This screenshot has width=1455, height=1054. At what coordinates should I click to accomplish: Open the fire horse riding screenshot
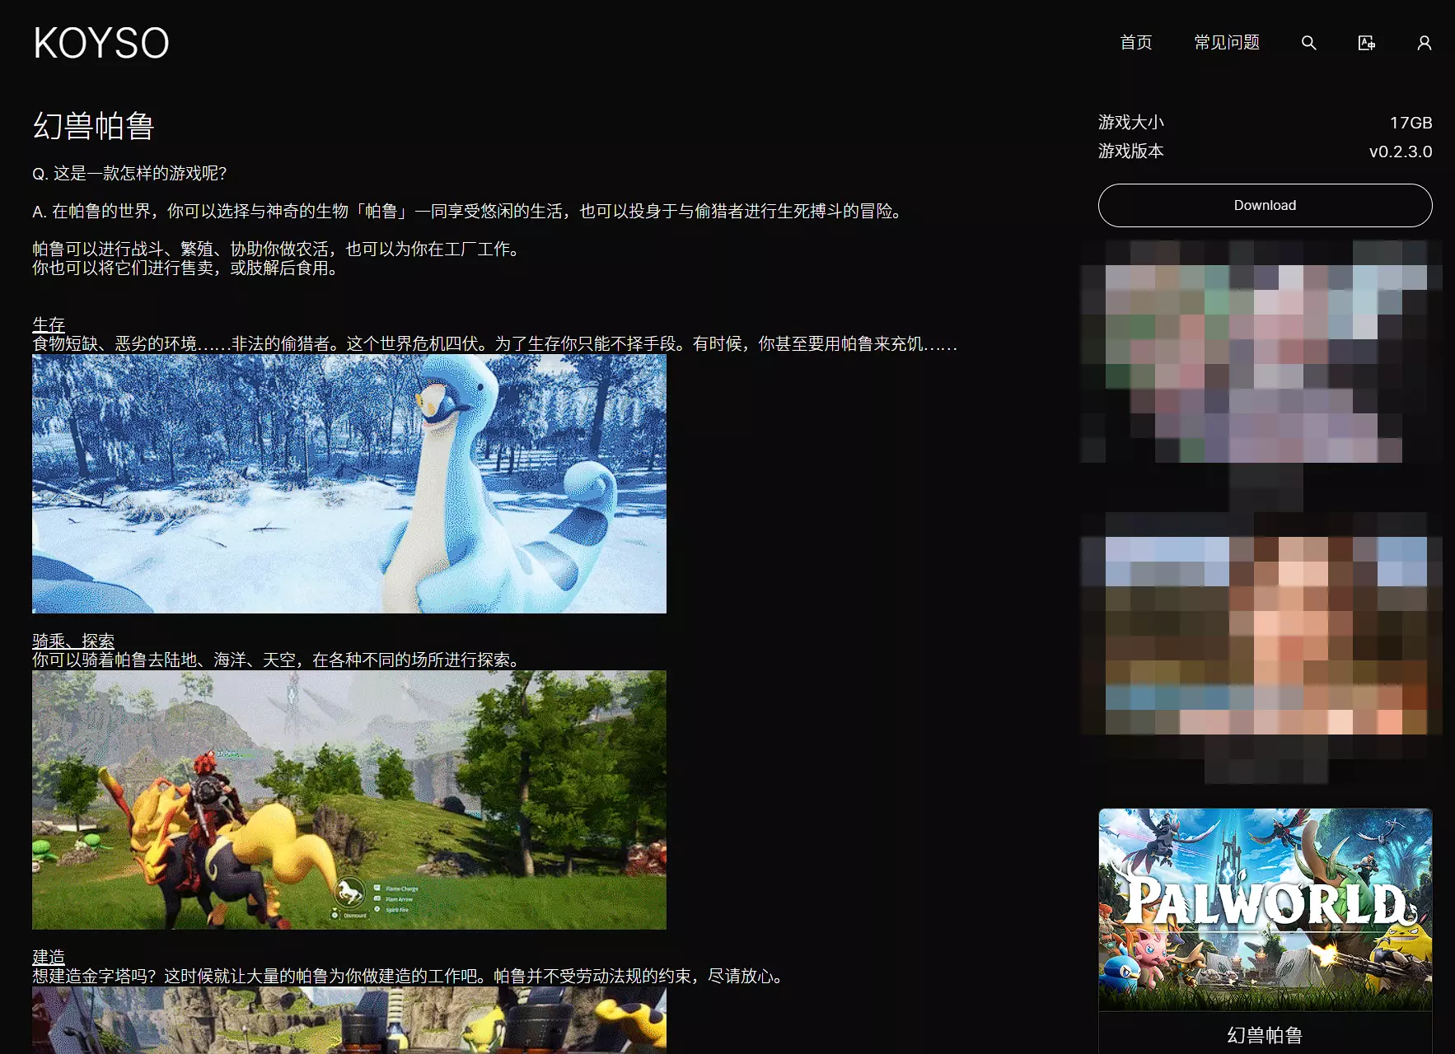point(349,800)
